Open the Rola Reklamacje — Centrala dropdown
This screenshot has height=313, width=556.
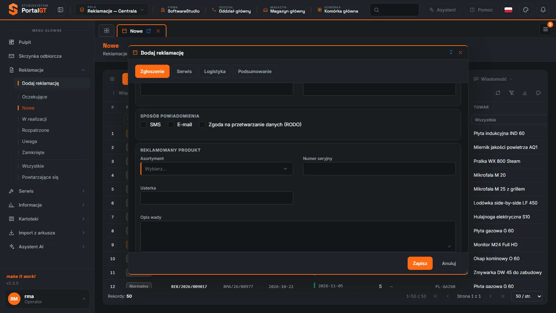112,10
